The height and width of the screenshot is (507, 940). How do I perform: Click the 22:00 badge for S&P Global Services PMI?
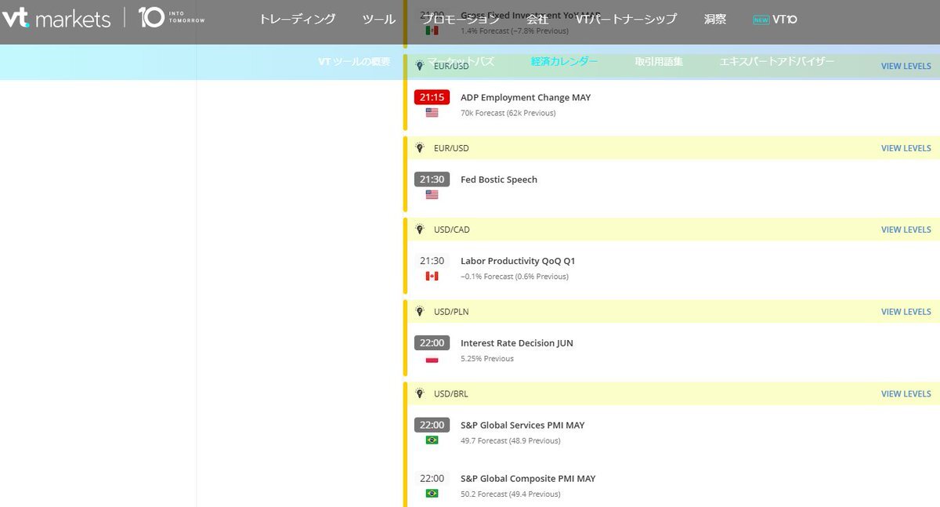click(432, 425)
